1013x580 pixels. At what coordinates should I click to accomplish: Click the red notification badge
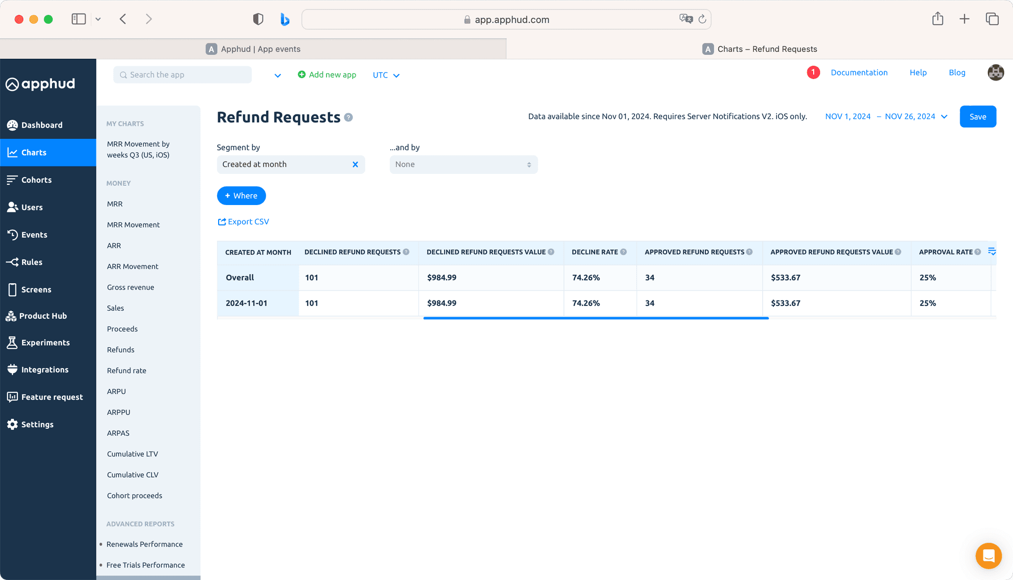click(813, 73)
